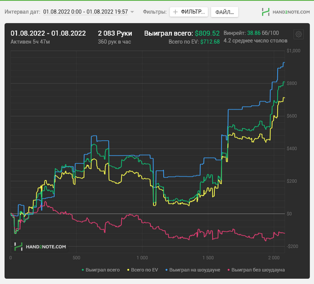Click the ФИЛЬТР... button
The width and height of the screenshot is (314, 284).
point(189,12)
